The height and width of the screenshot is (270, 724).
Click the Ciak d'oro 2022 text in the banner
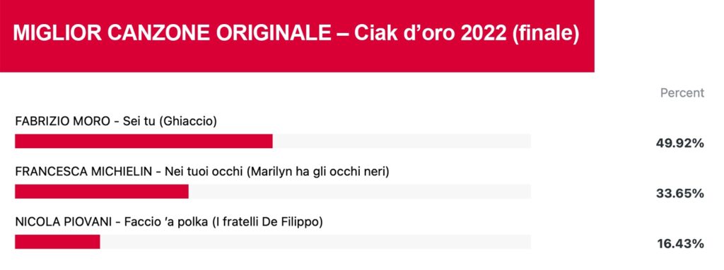point(431,35)
